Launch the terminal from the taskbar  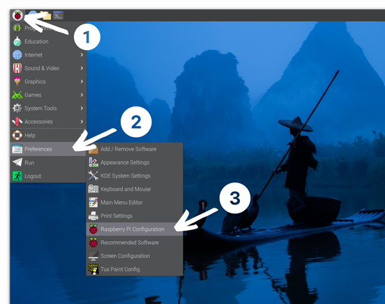pyautogui.click(x=58, y=15)
